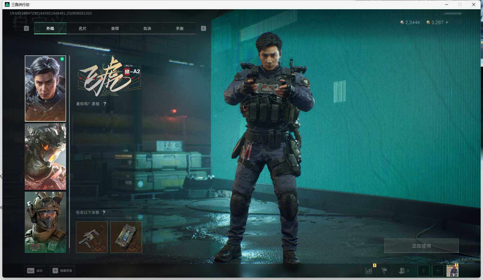Switch to the 外观 tab
This screenshot has width=483, height=280.
click(50, 28)
